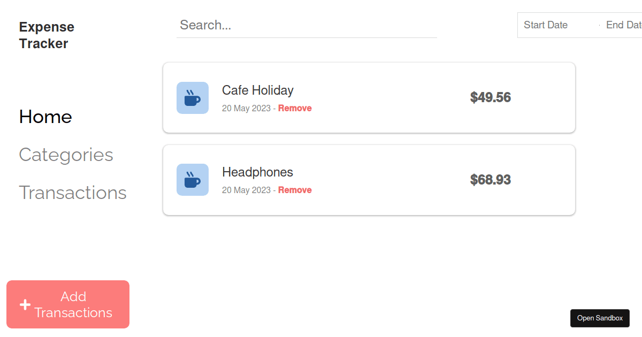Click the Search field

tap(307, 25)
